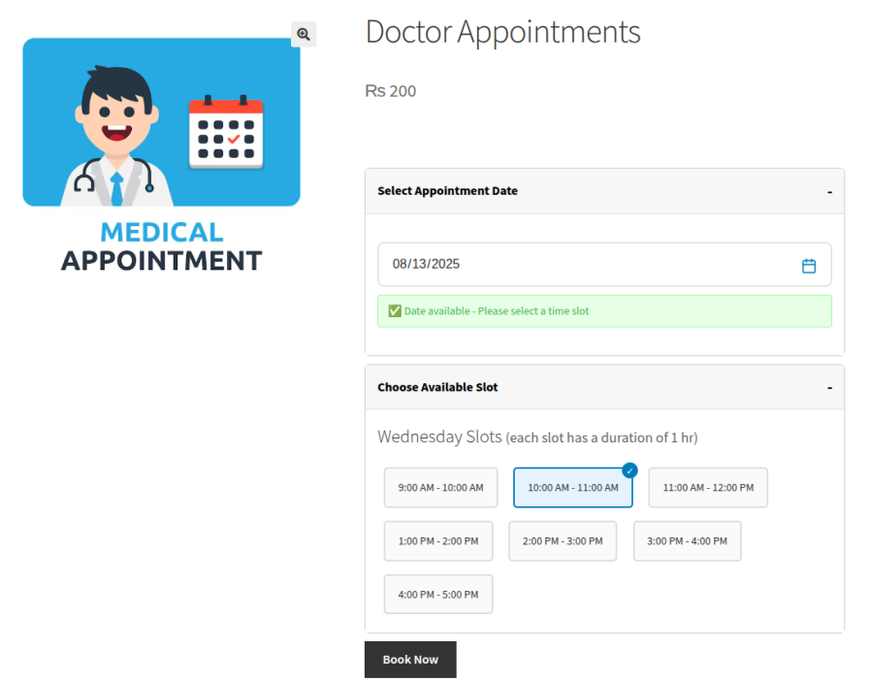Viewport: 869px width, 682px height.
Task: Select the 9:00 AM - 10:00 AM slot
Action: pos(440,487)
